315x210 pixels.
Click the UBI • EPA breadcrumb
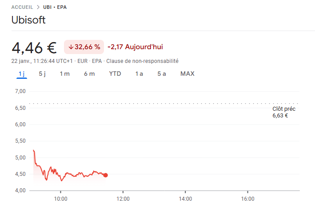click(x=55, y=8)
